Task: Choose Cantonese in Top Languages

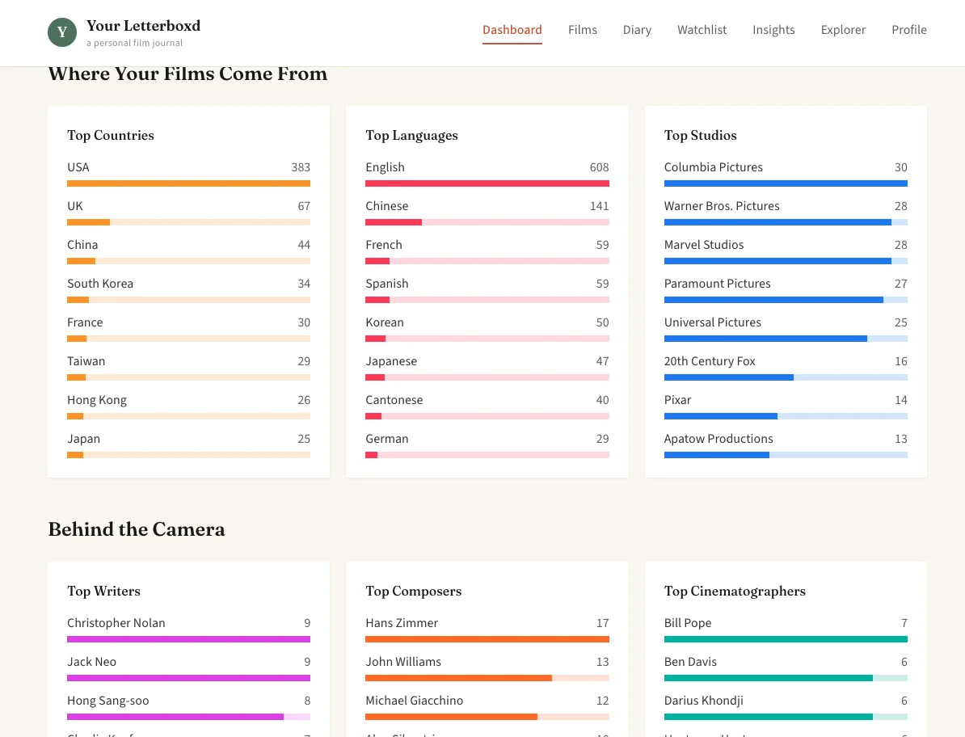Action: pos(394,400)
